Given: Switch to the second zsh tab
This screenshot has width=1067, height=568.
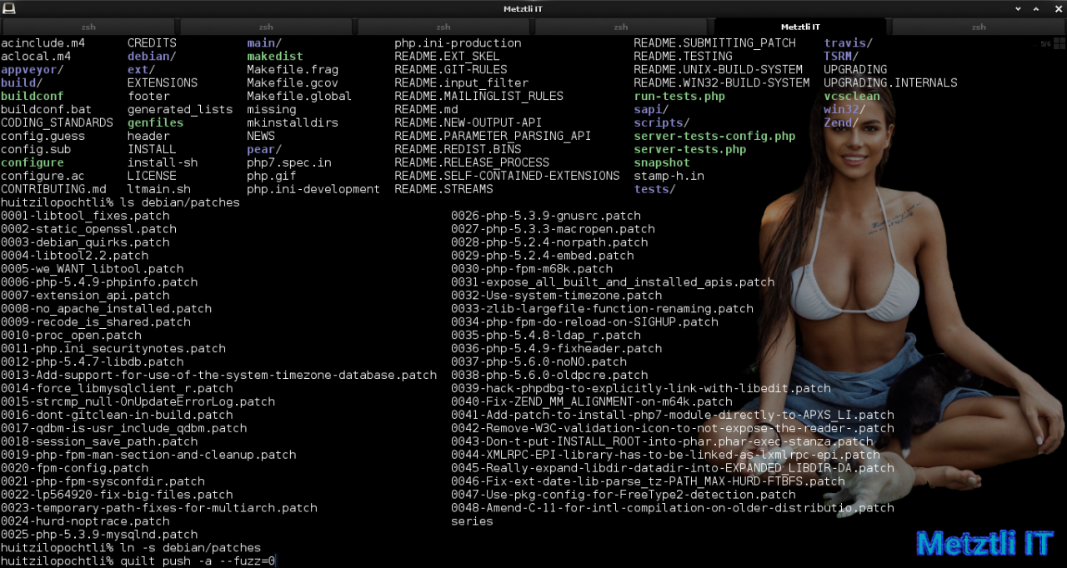Looking at the screenshot, I should point(266,27).
